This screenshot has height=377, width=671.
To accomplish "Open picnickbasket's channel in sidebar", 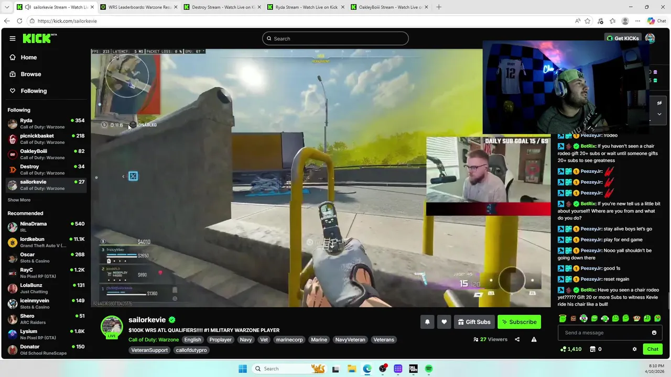I will click(x=46, y=139).
